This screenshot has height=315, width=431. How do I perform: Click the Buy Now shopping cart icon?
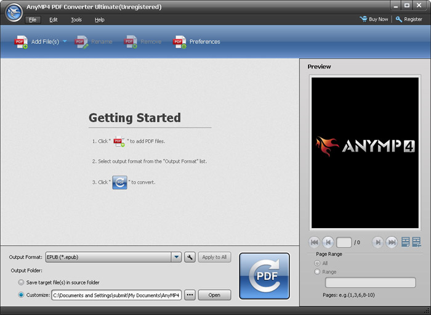363,19
